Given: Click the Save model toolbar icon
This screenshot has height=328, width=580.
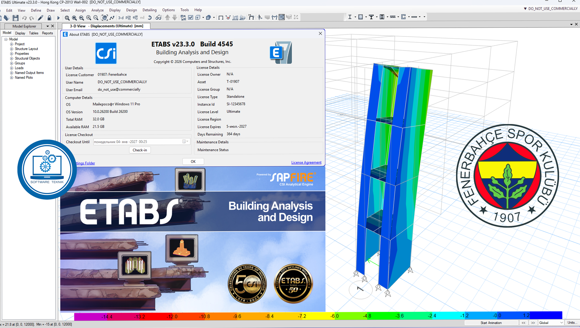Looking at the screenshot, I should (x=15, y=18).
